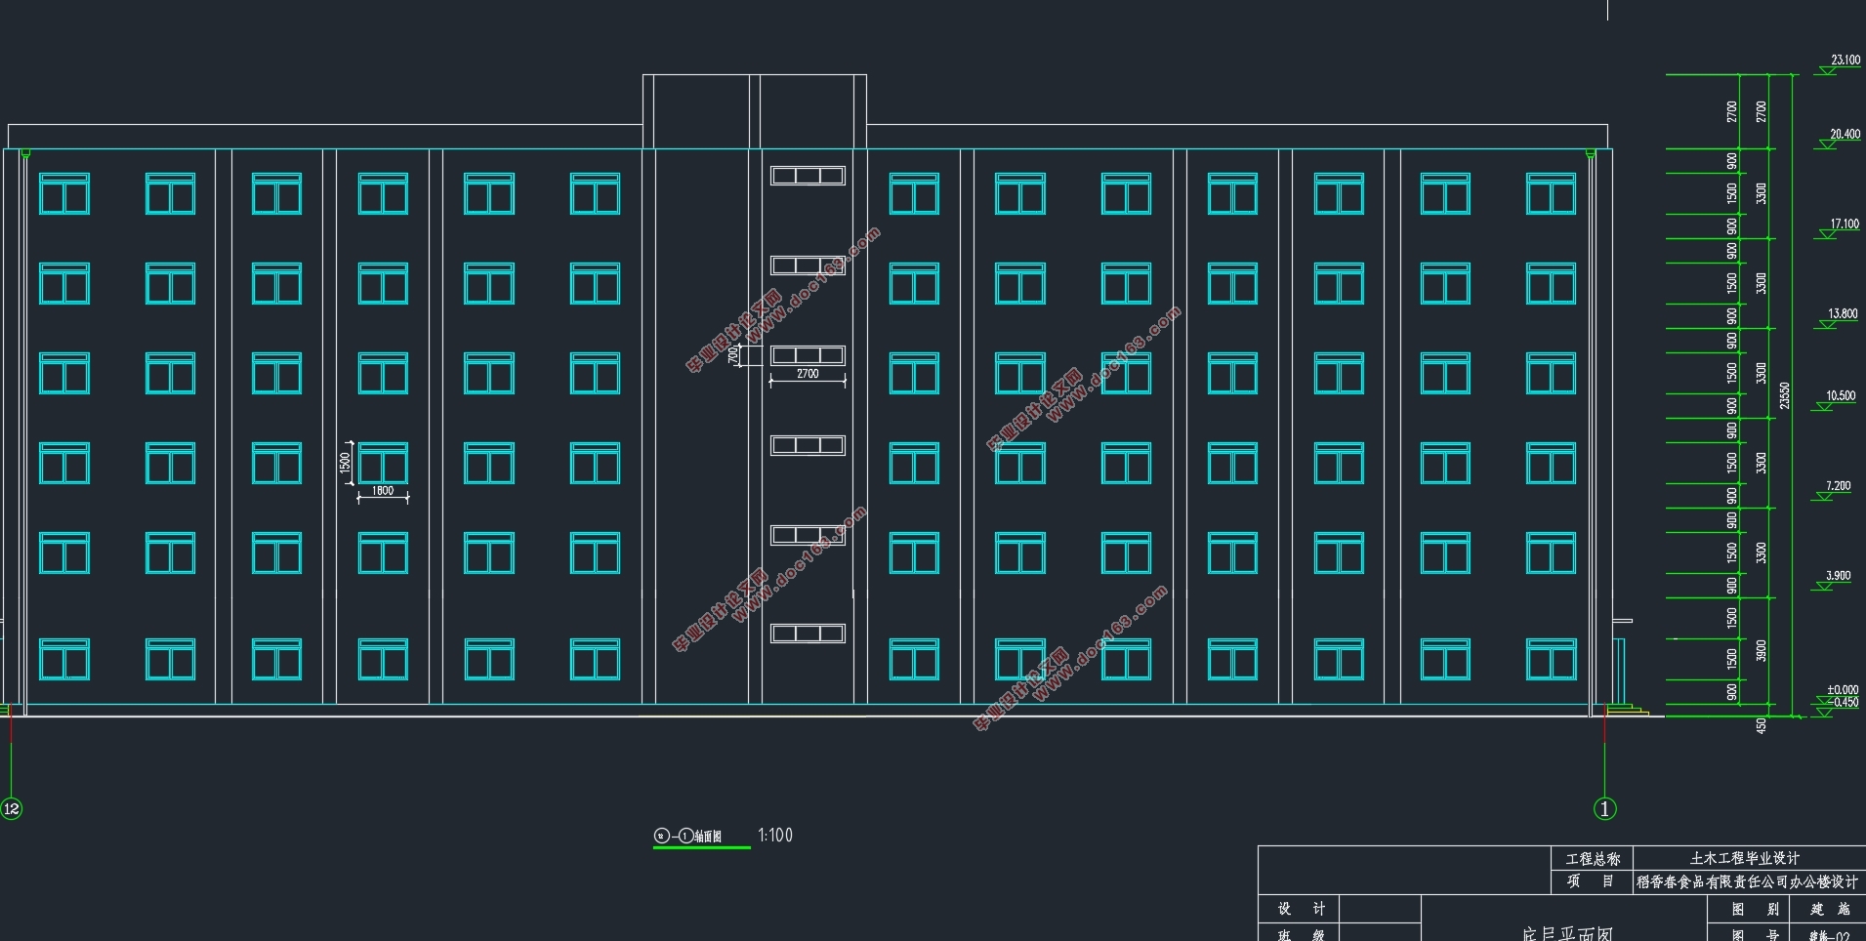1866x941 pixels.
Task: Pick the 450 dimension below the baseline
Action: coord(1762,726)
